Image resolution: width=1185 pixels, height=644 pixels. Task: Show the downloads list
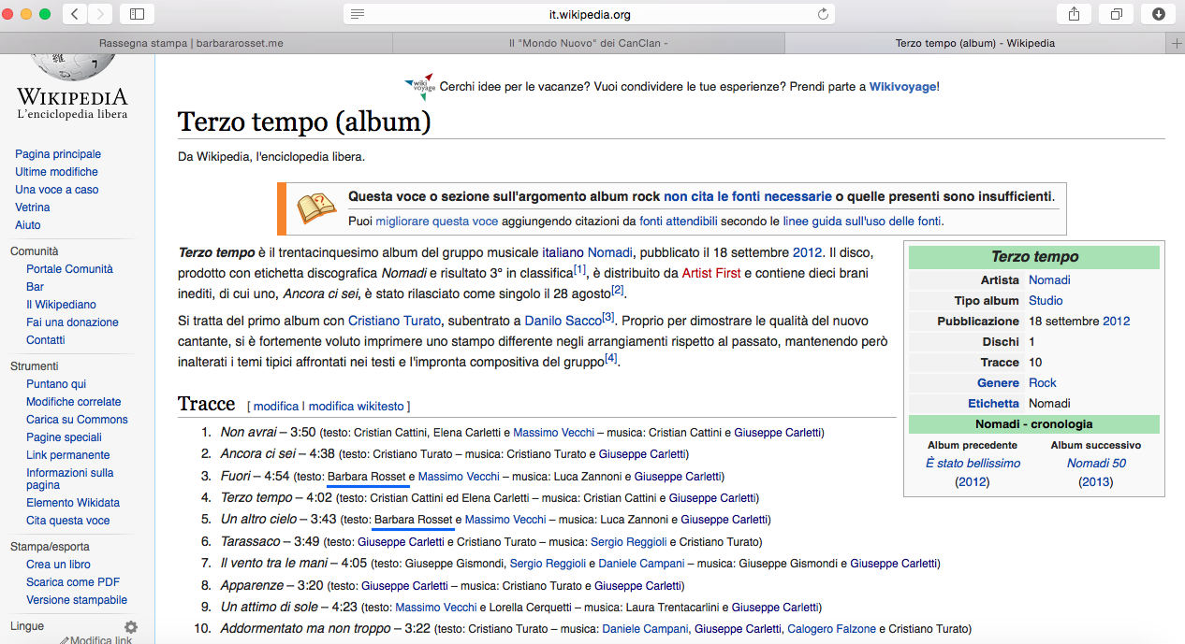[x=1159, y=14]
